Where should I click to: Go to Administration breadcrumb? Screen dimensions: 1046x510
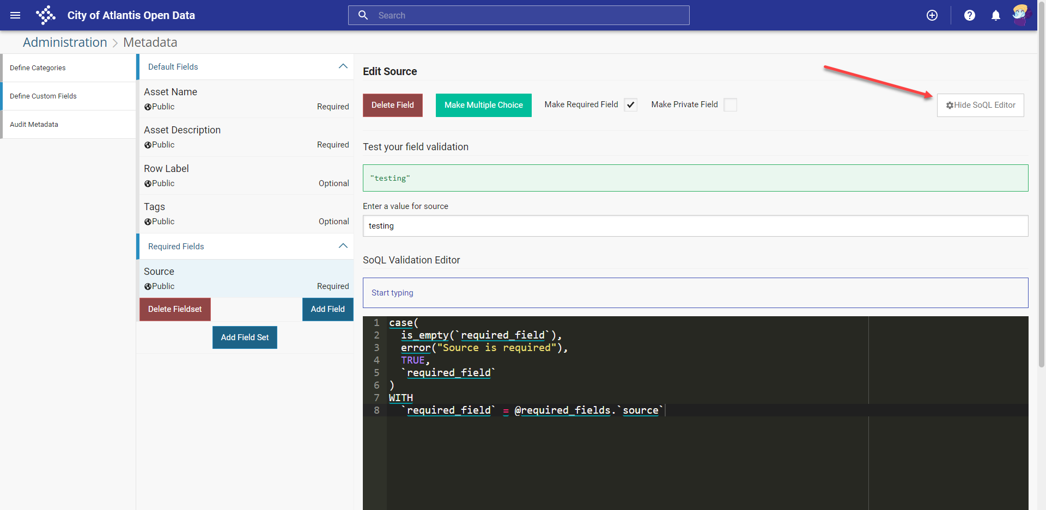65,42
